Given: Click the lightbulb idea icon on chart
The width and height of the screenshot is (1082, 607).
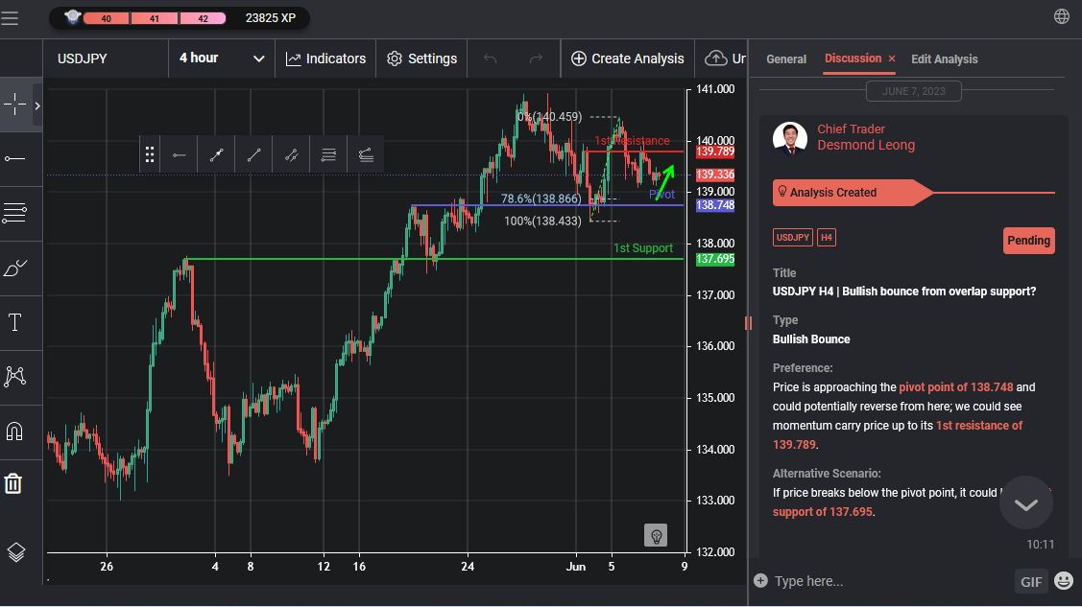Looking at the screenshot, I should pos(656,535).
